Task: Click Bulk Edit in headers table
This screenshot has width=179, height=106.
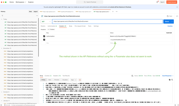Action: click(169, 33)
